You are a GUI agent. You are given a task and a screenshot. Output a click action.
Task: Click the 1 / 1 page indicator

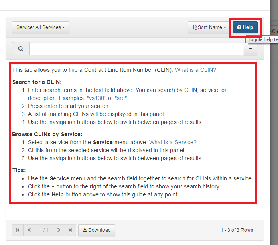(44, 230)
